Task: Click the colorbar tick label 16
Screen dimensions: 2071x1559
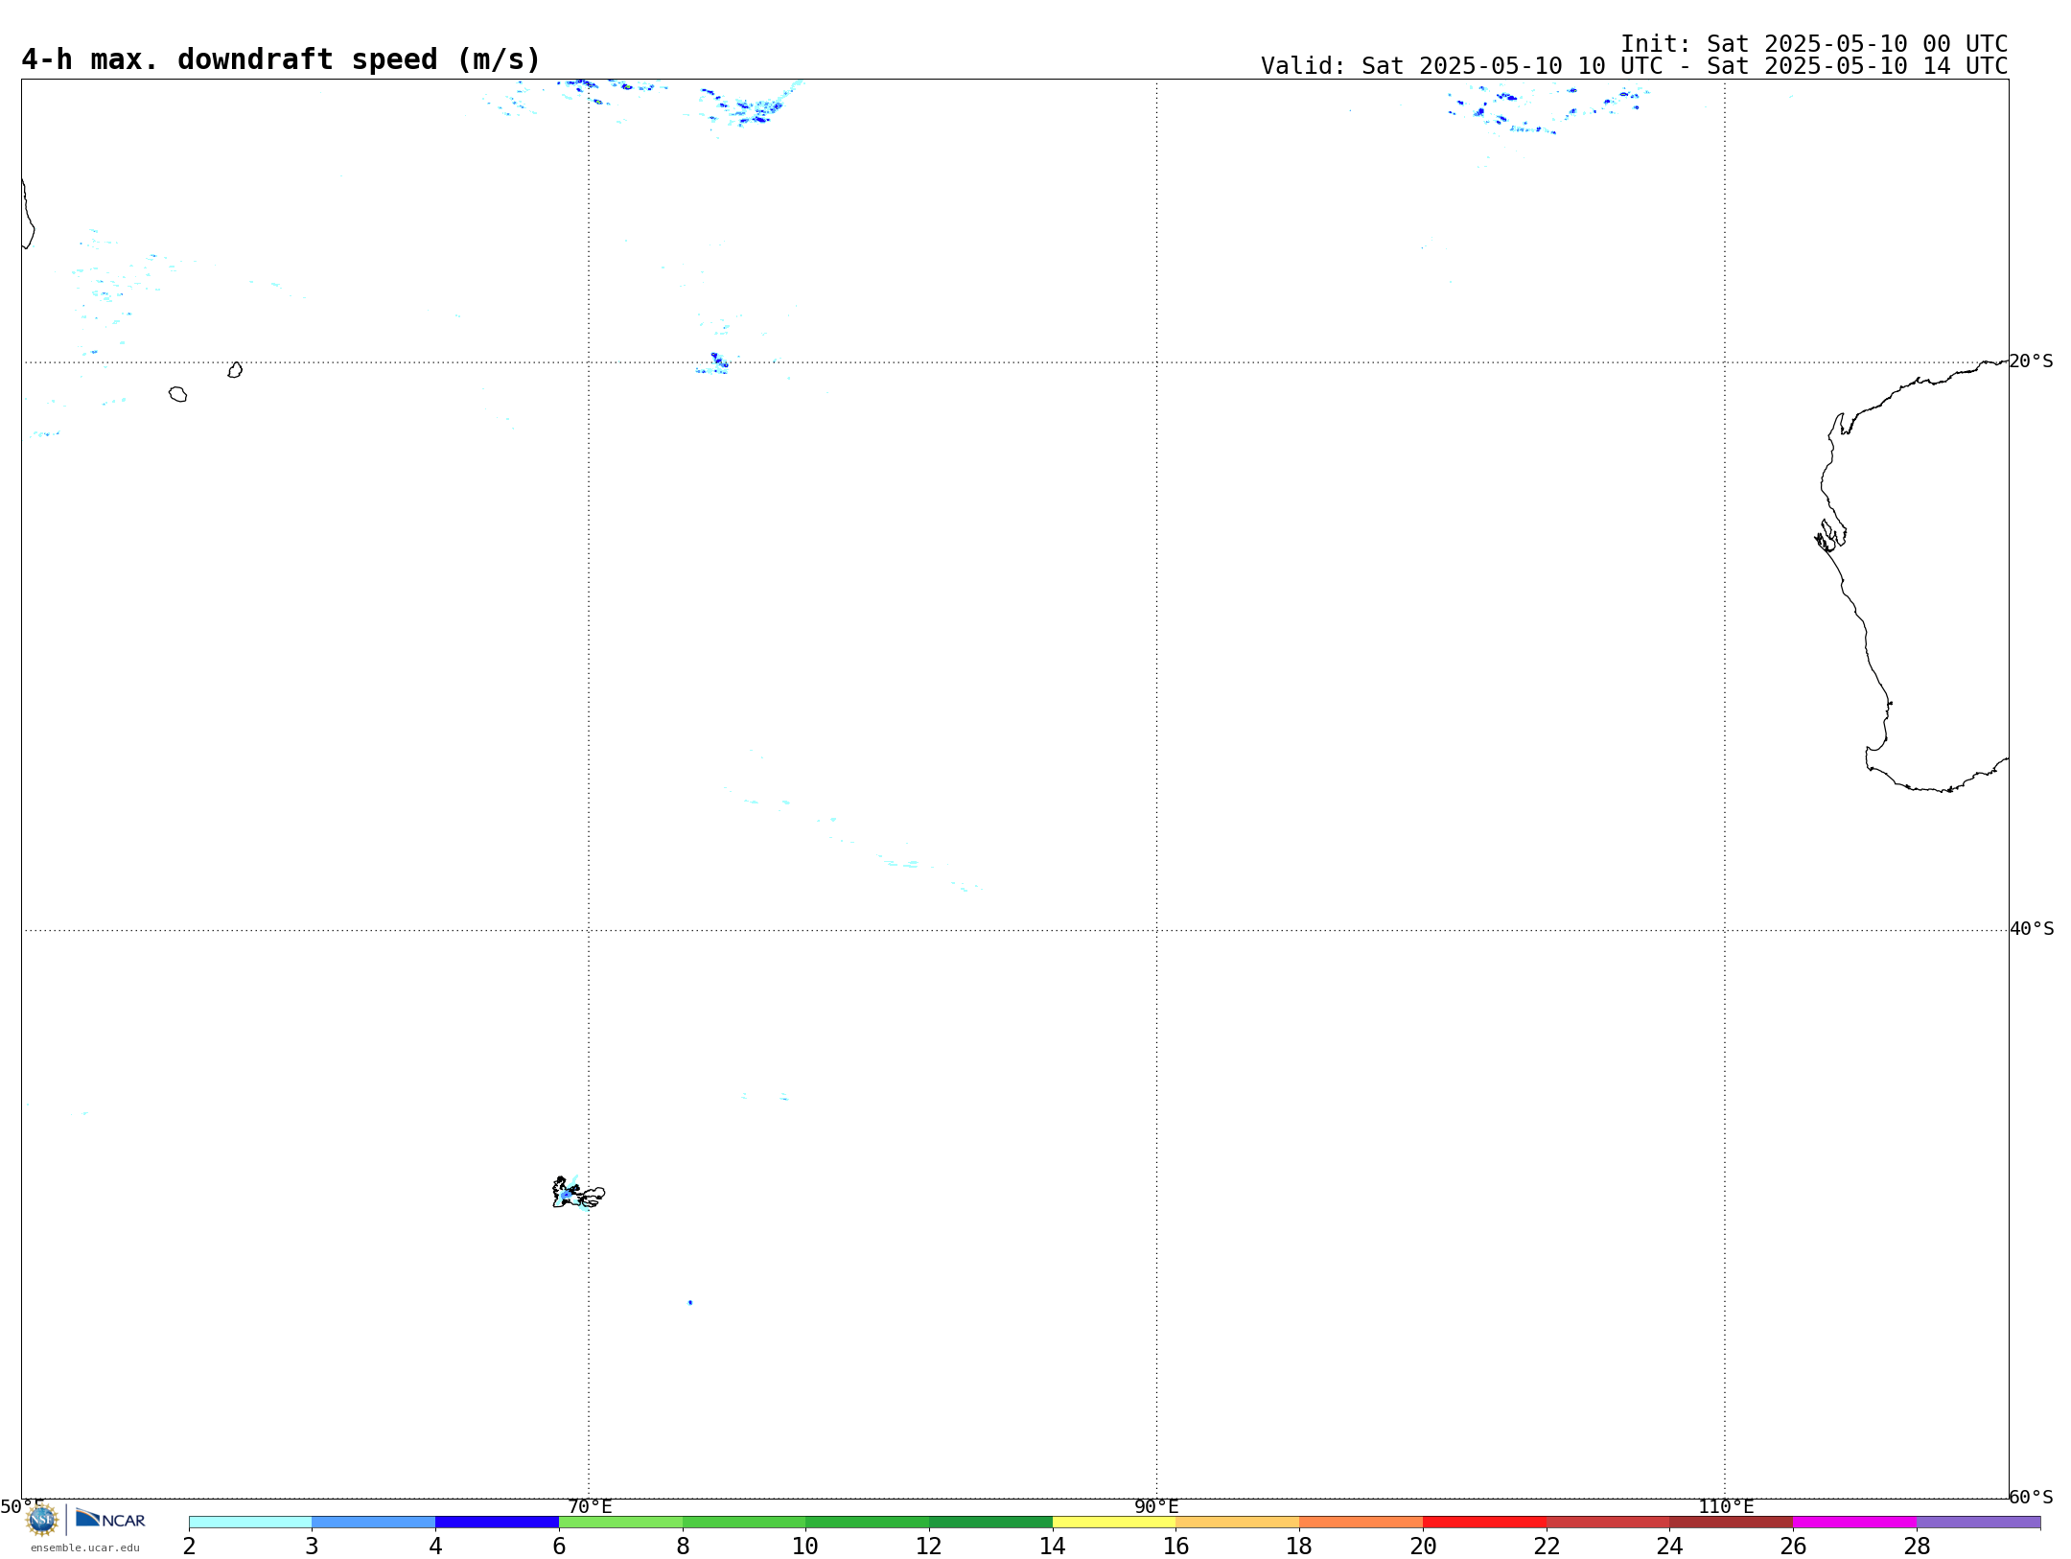Action: [1176, 1547]
